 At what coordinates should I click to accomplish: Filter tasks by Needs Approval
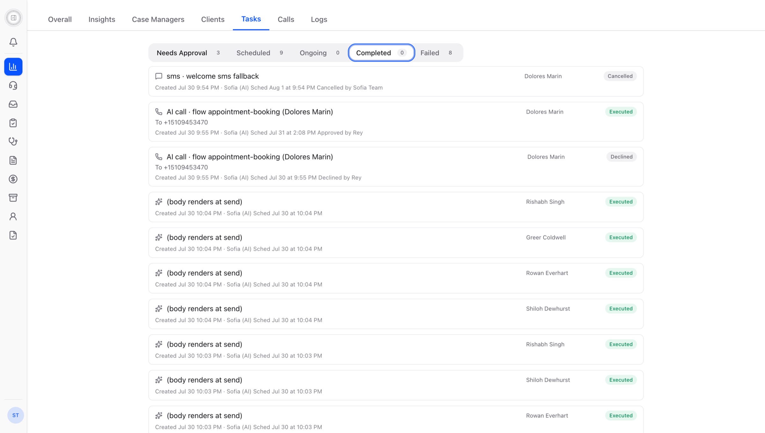tap(189, 53)
